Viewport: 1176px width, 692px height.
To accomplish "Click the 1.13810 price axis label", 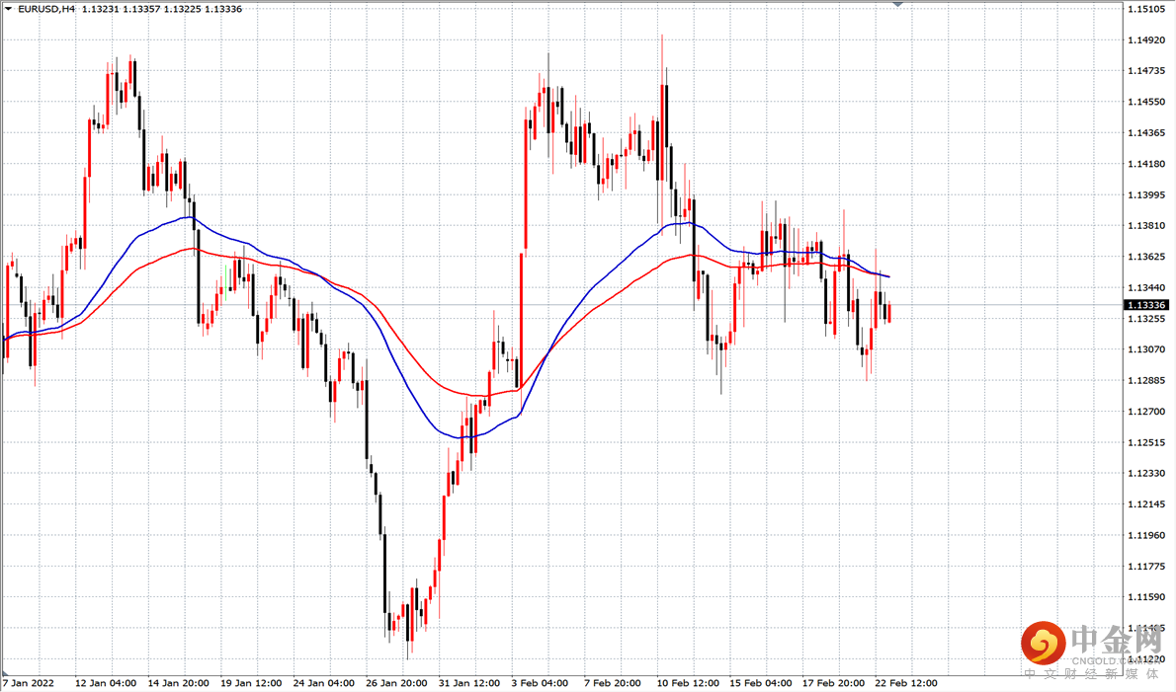I will tap(1146, 225).
